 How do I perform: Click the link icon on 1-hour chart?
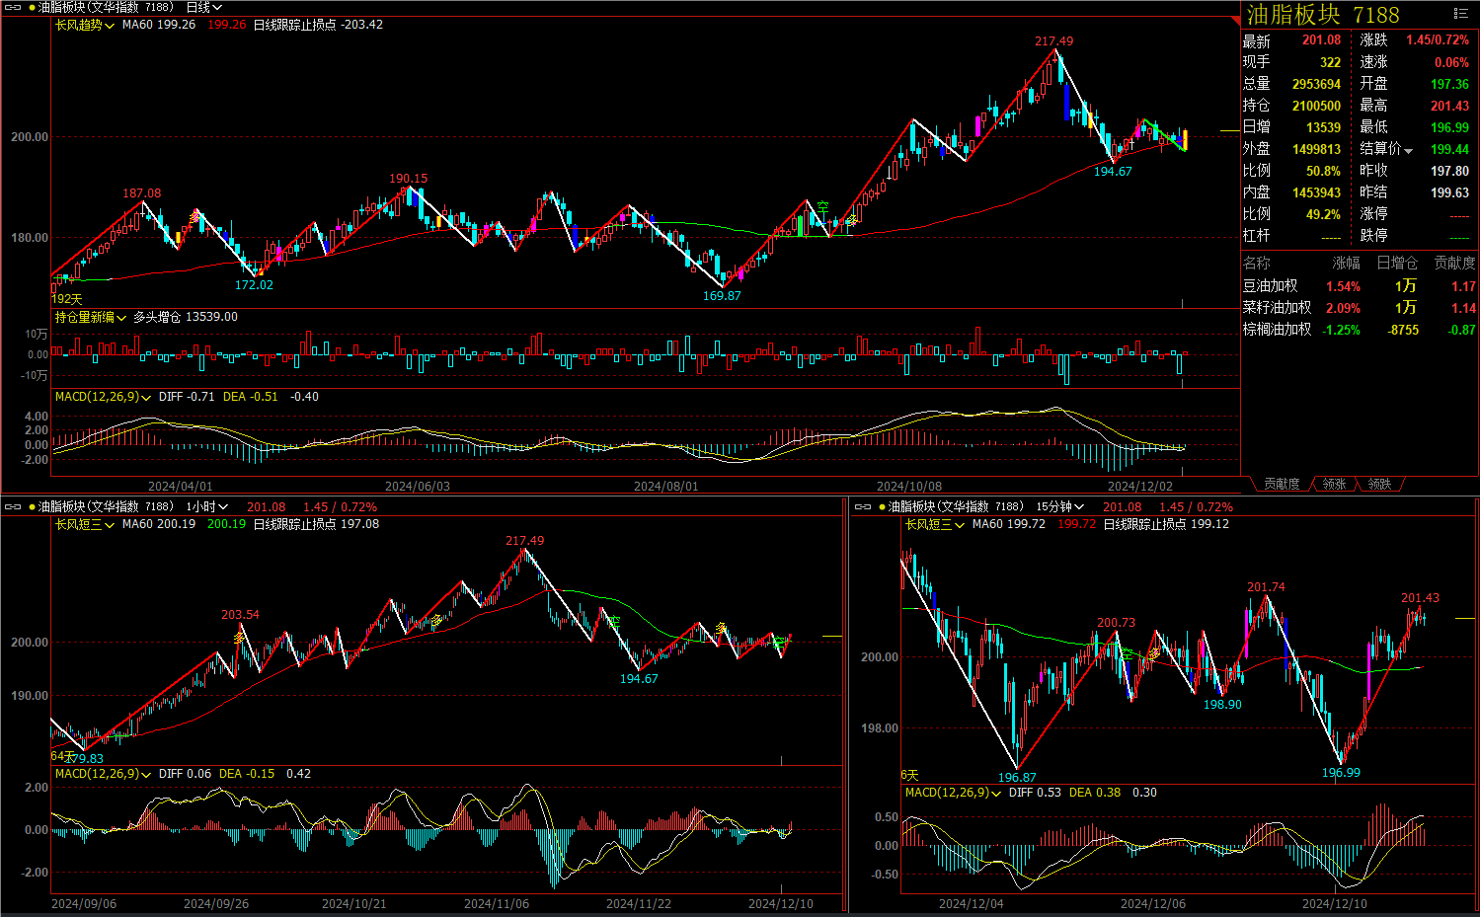[x=13, y=506]
